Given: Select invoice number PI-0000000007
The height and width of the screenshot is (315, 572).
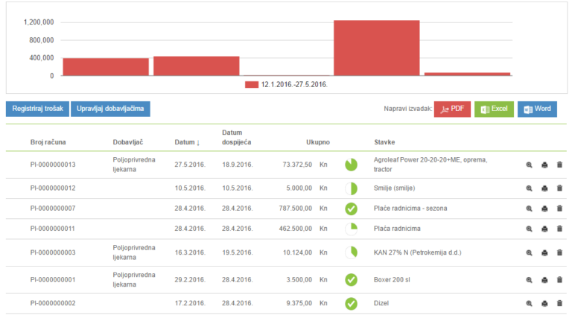Looking at the screenshot, I should [53, 209].
